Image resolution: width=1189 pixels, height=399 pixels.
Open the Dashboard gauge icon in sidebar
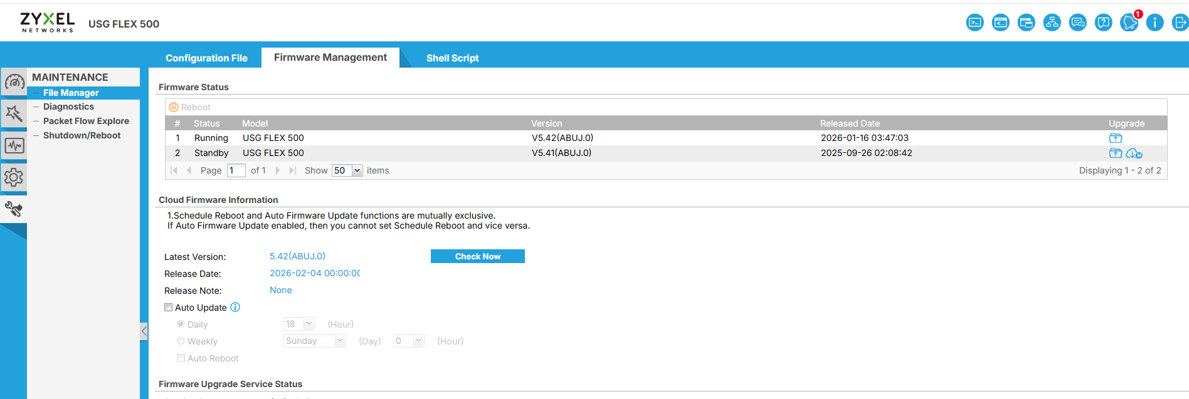click(14, 81)
